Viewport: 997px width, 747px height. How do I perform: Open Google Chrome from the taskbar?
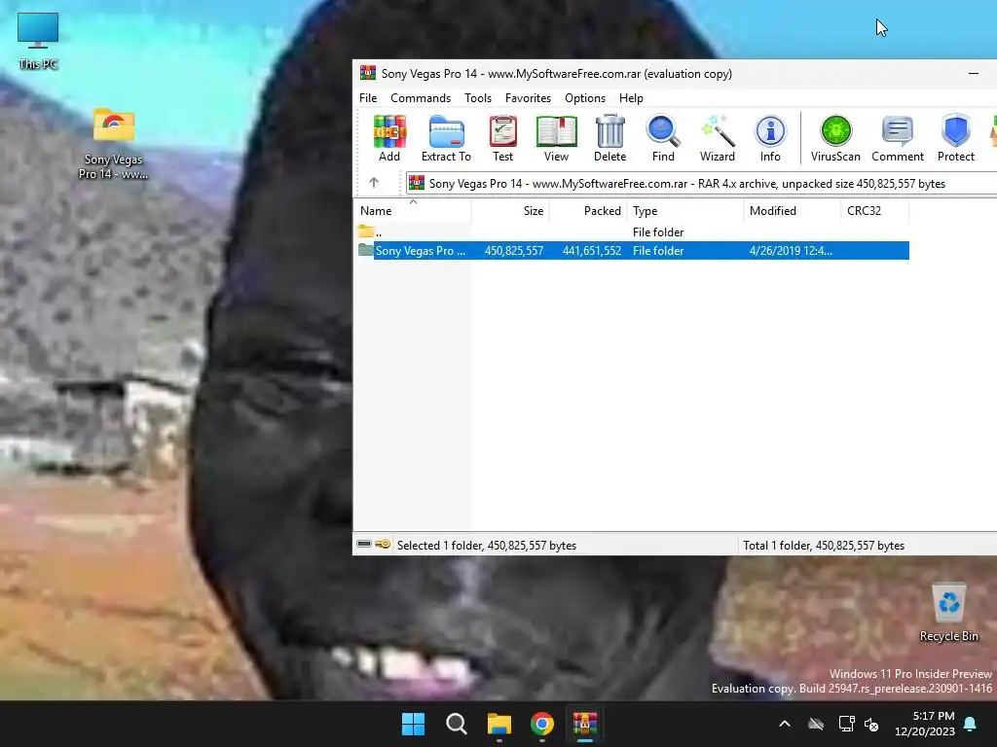point(541,724)
